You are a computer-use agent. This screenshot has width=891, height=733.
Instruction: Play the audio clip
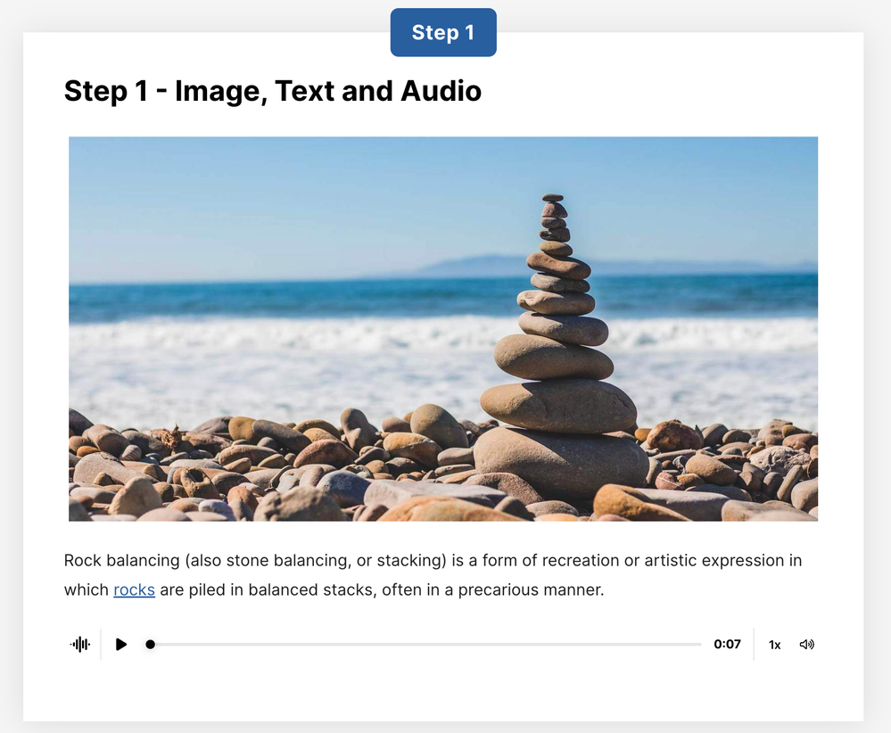pyautogui.click(x=121, y=645)
